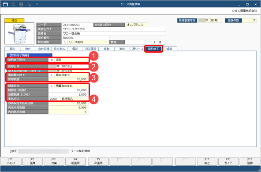The width and height of the screenshot is (261, 172).
Task: Open print preview with the magnifier icon
Action: point(13,4)
